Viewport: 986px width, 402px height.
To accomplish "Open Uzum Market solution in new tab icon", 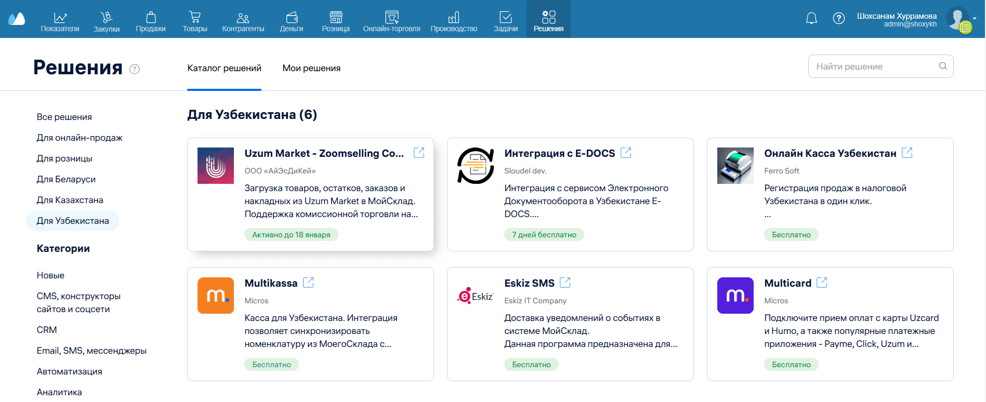I will (419, 153).
